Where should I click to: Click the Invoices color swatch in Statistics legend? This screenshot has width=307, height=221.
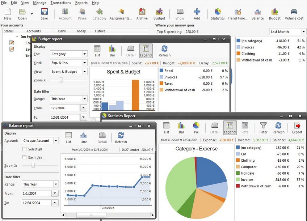click(x=238, y=179)
